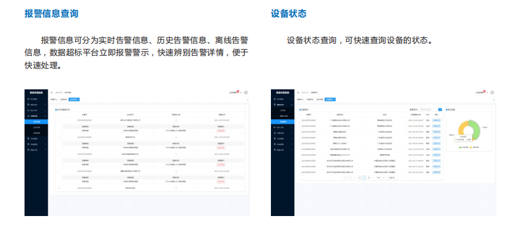Click the blue search button in device status screenshot
521x235 pixels.
[440, 110]
